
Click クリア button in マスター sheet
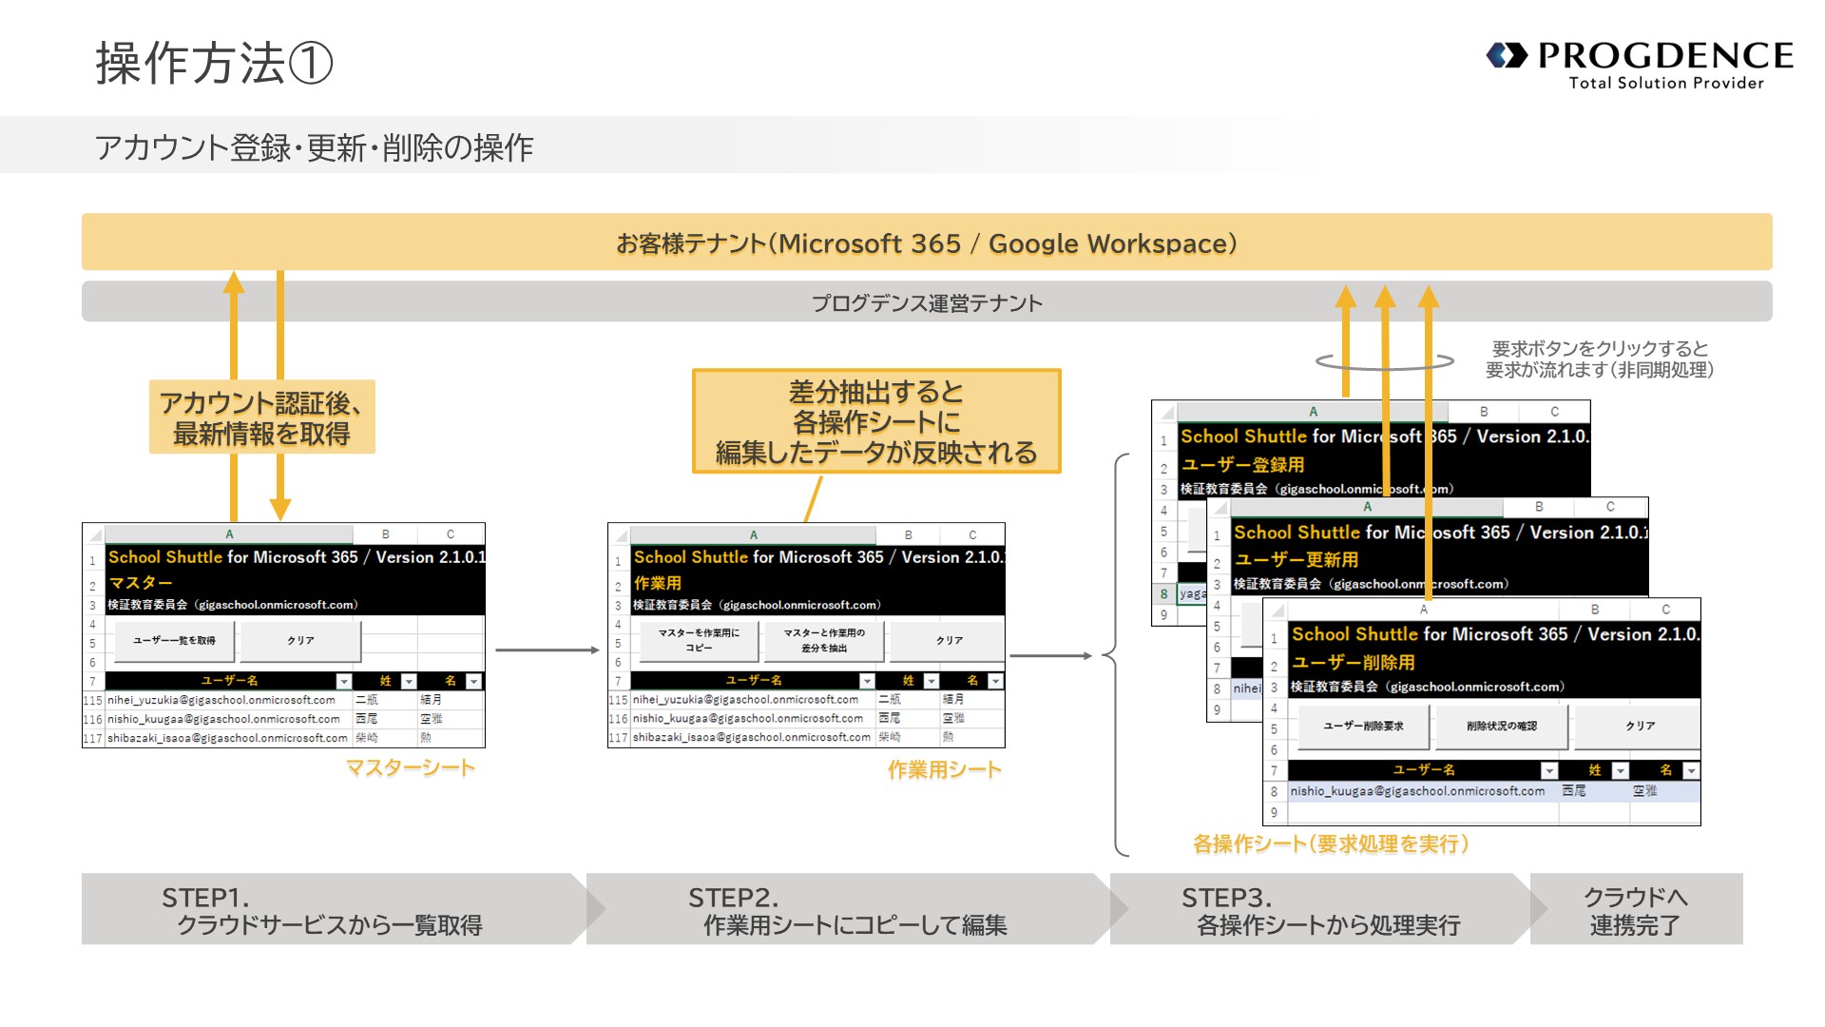click(x=300, y=641)
